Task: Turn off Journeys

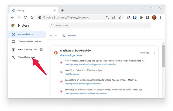Action: [27, 57]
